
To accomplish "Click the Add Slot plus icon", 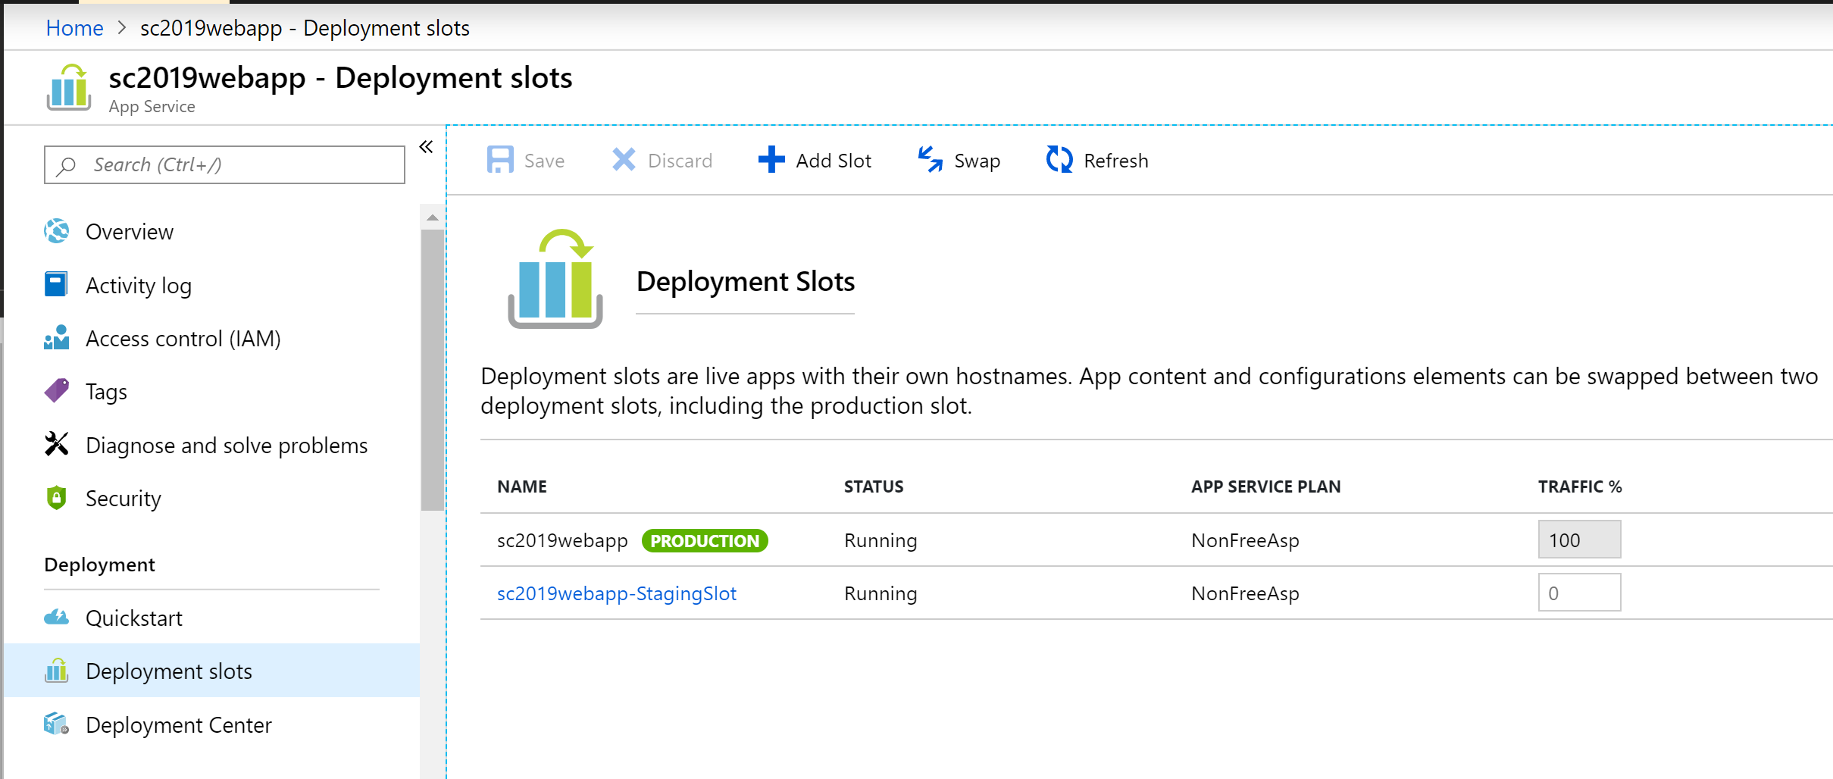I will 771,160.
